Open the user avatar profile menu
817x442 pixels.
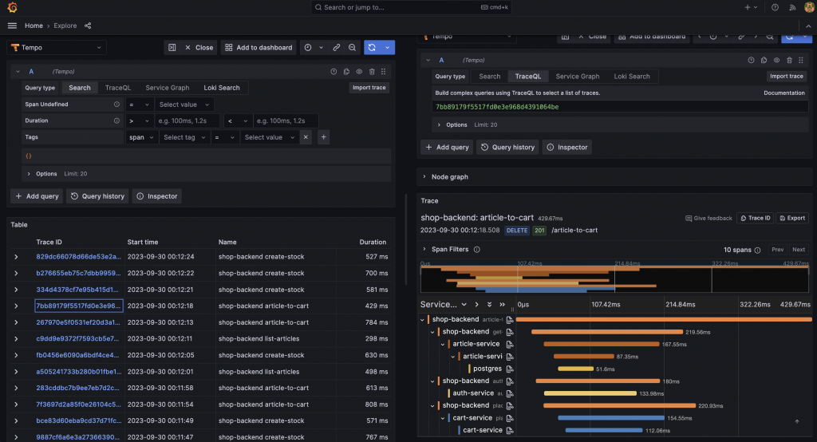[x=809, y=7]
